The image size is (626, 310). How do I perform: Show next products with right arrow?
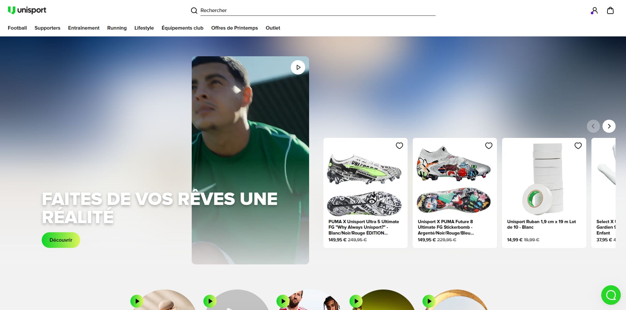(x=609, y=126)
